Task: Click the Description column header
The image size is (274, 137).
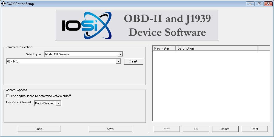Action: [x=217, y=48]
